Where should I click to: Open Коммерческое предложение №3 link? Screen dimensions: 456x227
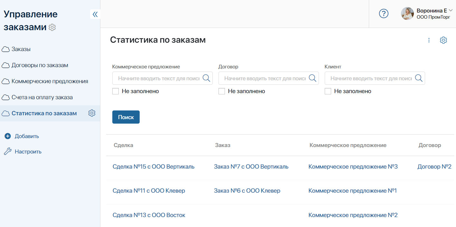coord(353,167)
